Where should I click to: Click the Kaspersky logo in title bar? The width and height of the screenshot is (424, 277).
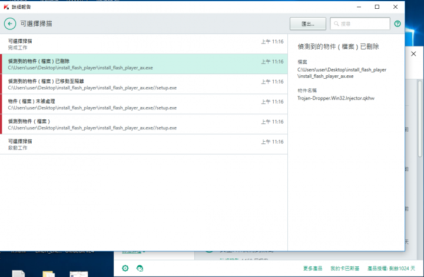[x=6, y=7]
